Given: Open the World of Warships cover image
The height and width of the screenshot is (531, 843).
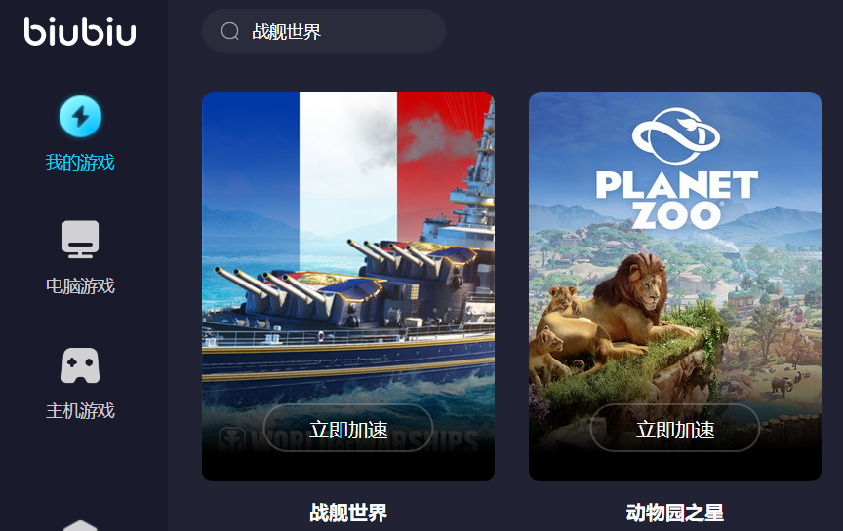Looking at the screenshot, I should point(348,286).
